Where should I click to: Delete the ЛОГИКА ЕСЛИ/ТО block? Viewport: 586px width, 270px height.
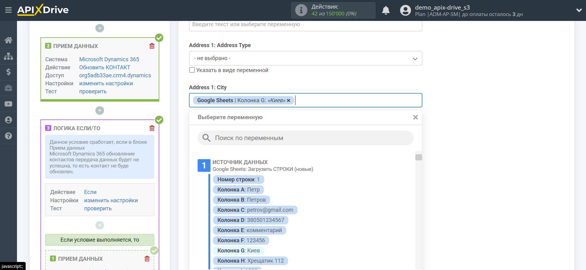152,128
